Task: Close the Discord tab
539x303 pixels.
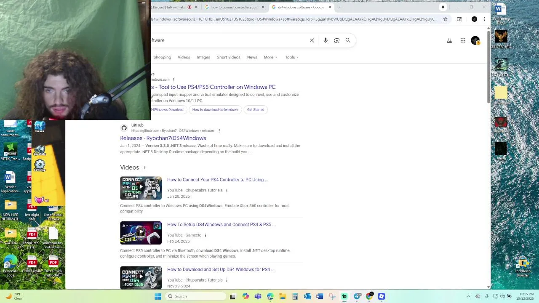Action: [196, 7]
